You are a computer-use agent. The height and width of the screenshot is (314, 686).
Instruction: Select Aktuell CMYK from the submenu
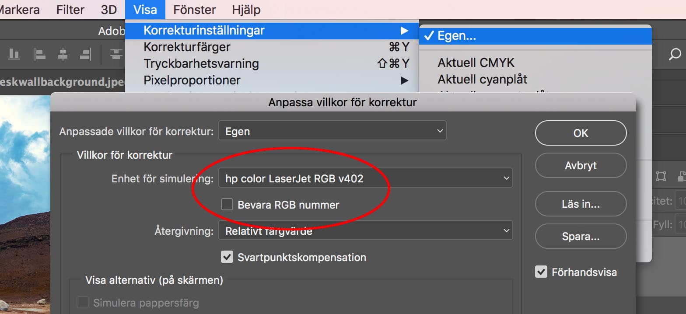point(476,63)
